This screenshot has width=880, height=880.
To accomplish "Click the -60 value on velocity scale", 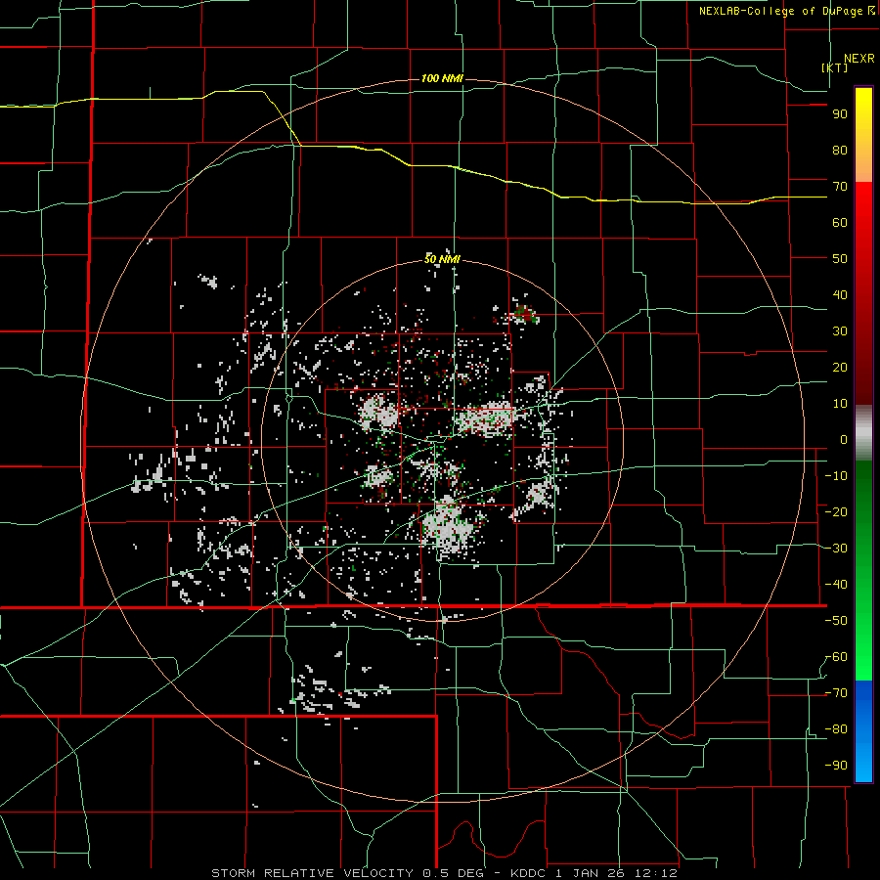I will tap(836, 657).
